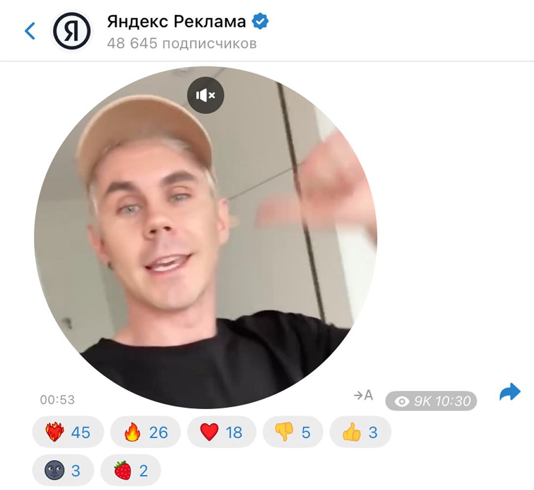
Task: Unmute the round video message
Action: tap(206, 95)
